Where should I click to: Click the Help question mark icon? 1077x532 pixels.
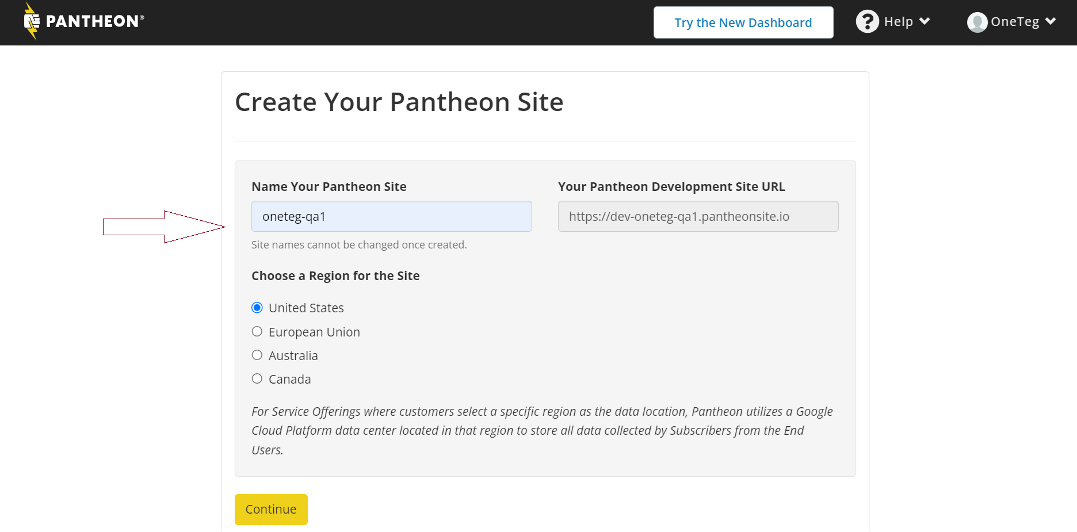tap(867, 22)
